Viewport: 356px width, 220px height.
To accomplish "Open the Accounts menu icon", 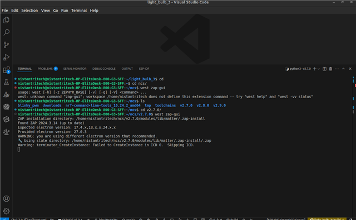I will [x=6, y=199].
